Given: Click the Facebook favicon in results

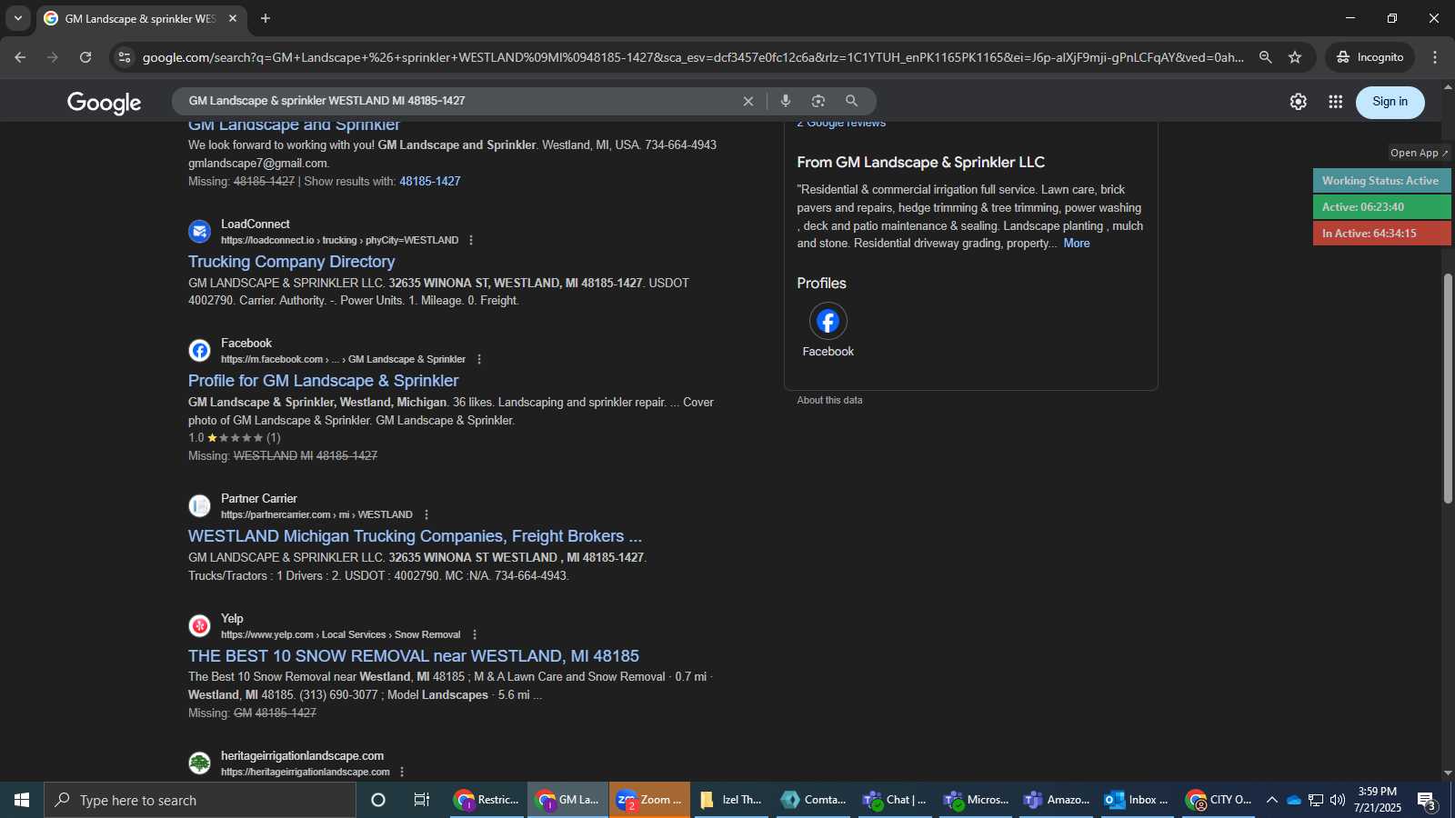Looking at the screenshot, I should click(200, 351).
